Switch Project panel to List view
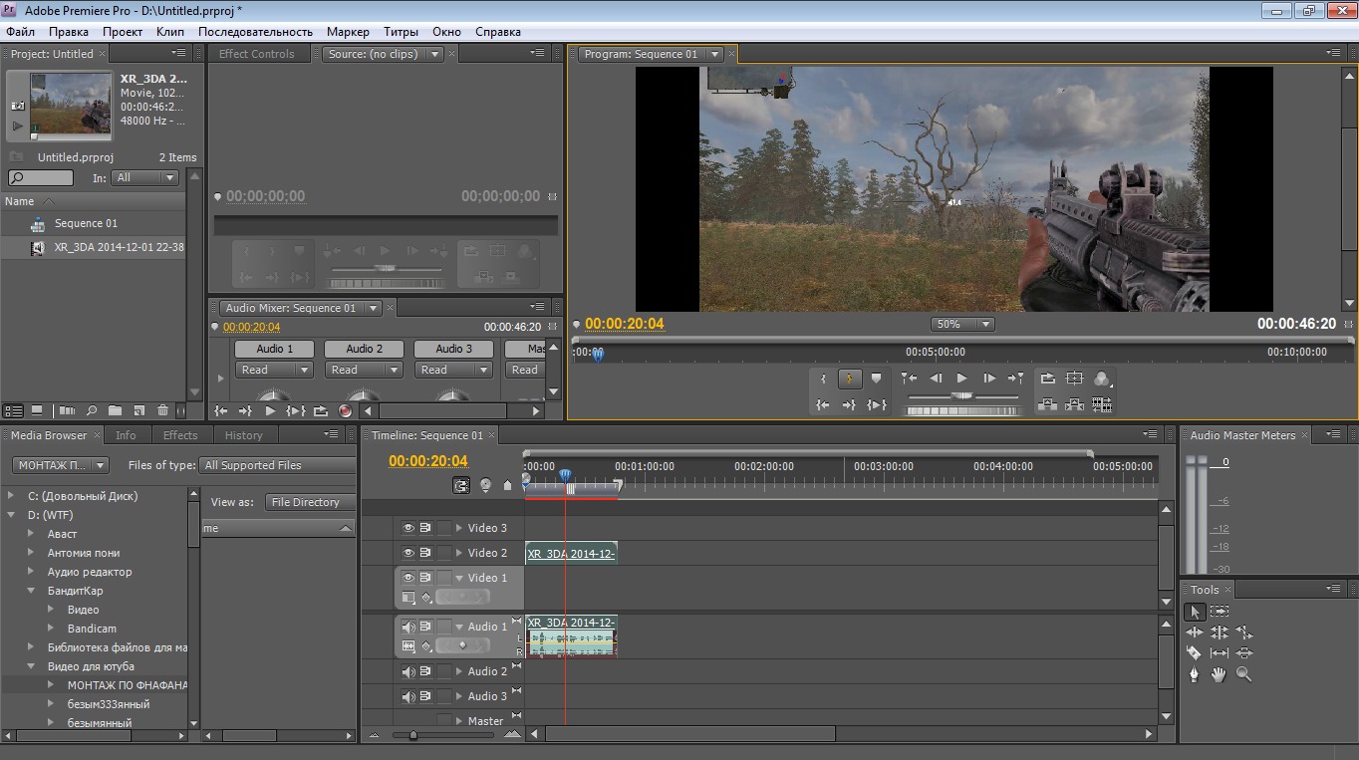The width and height of the screenshot is (1359, 760). click(14, 410)
